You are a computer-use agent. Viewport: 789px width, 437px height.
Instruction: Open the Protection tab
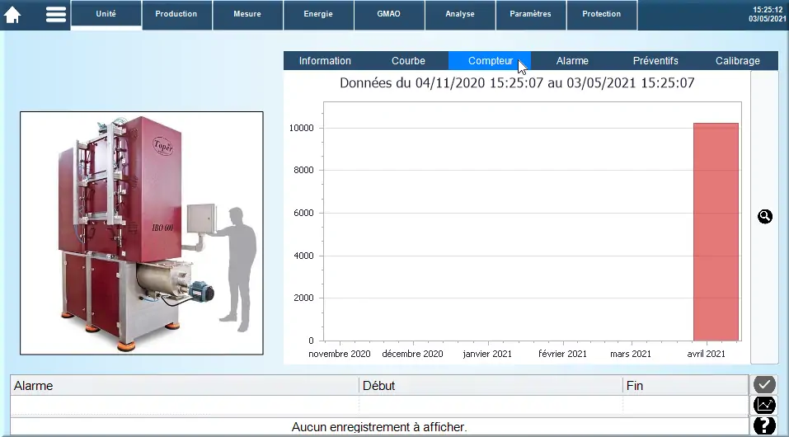(601, 14)
